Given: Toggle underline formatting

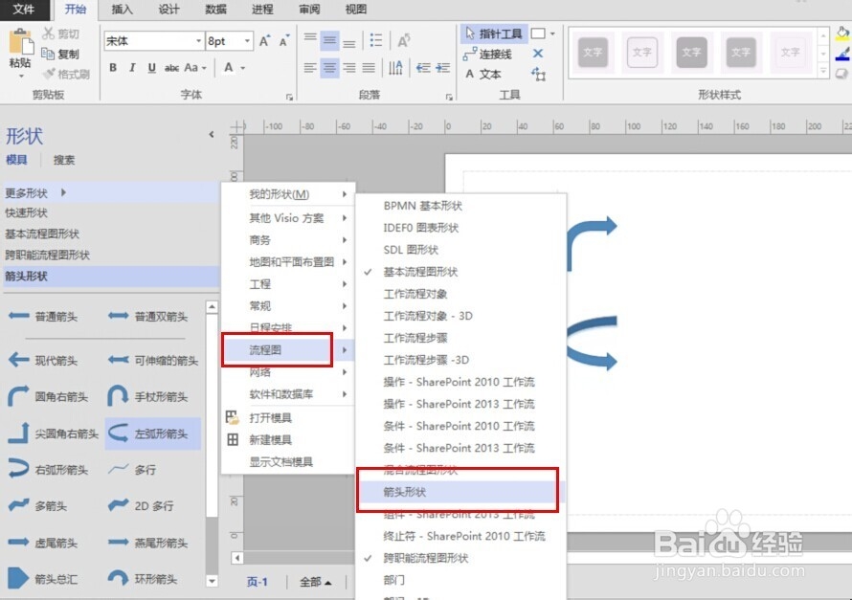Looking at the screenshot, I should click(x=151, y=68).
